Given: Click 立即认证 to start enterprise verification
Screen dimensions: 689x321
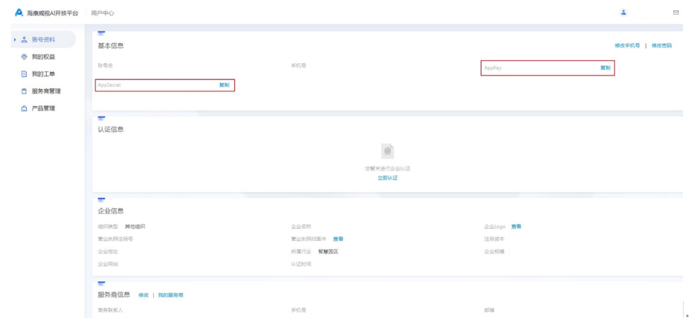Looking at the screenshot, I should point(387,178).
